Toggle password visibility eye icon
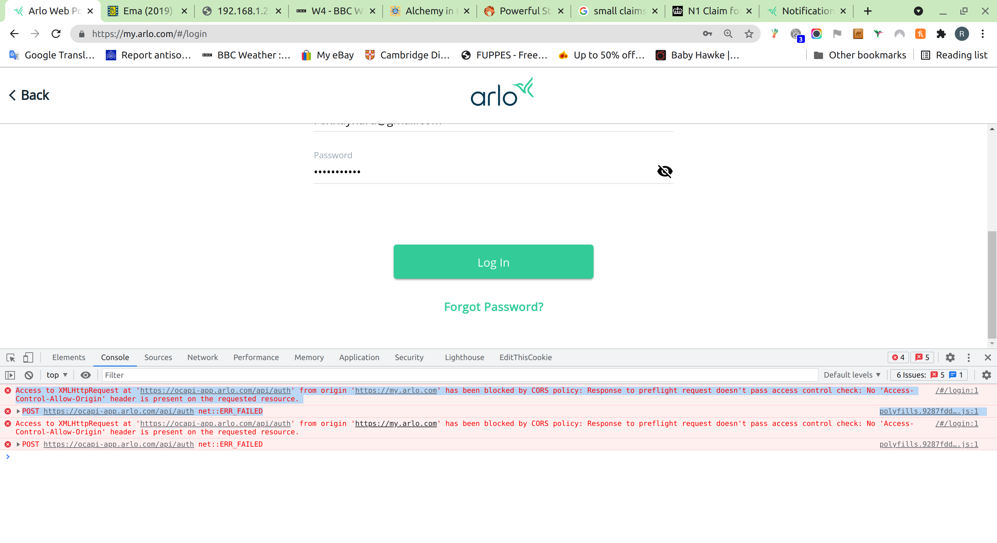This screenshot has width=997, height=543. (x=665, y=171)
